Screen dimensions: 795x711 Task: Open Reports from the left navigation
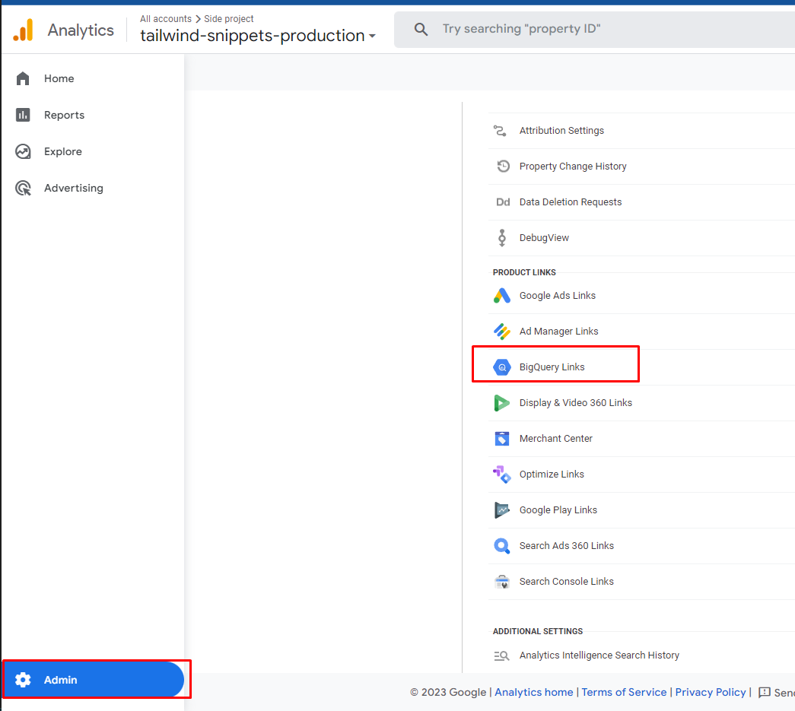coord(64,115)
